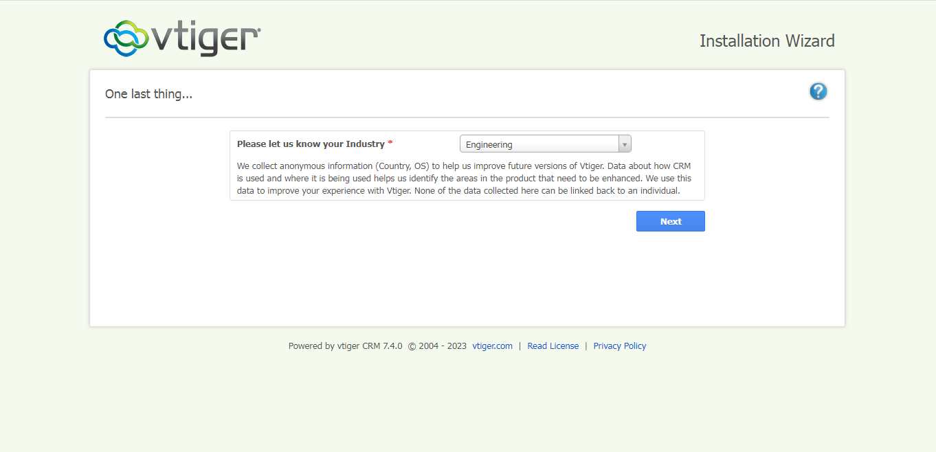Image resolution: width=936 pixels, height=452 pixels.
Task: Click the pipe separator before Privacy Policy
Action: click(x=586, y=346)
